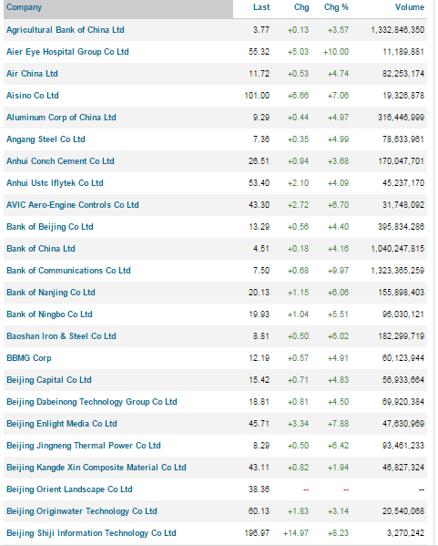Image resolution: width=438 pixels, height=546 pixels.
Task: Open Beijing Enlight Media Co Ltd
Action: coord(62,424)
